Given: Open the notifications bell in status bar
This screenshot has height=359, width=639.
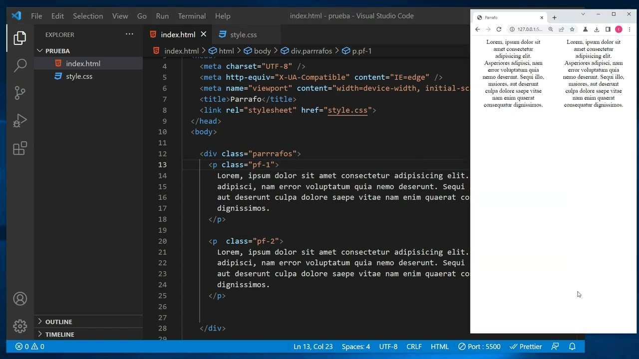Looking at the screenshot, I should click(x=573, y=347).
